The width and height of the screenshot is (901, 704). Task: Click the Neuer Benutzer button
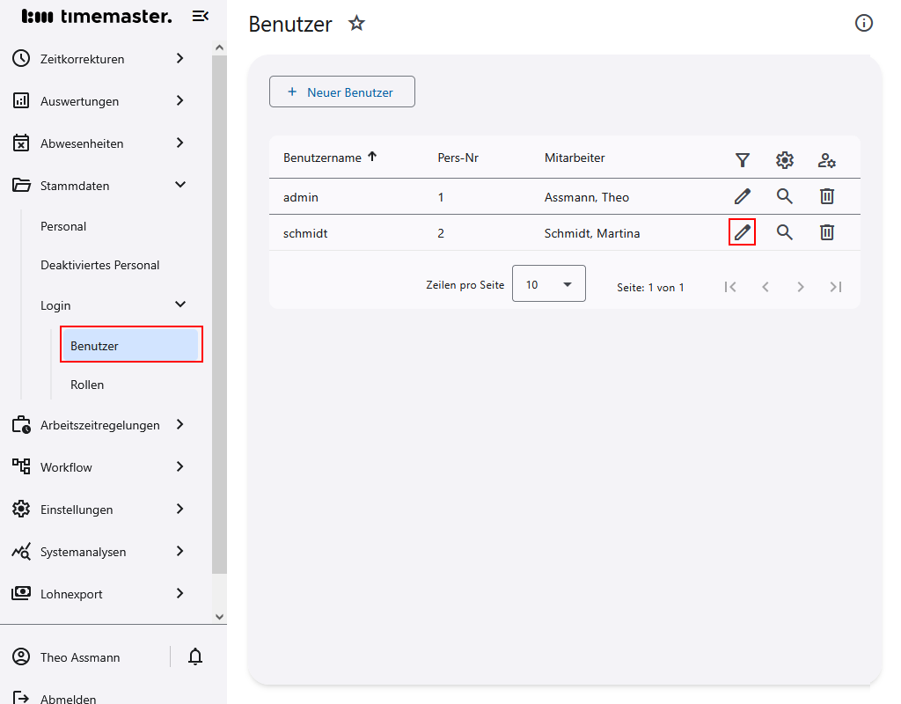341,92
